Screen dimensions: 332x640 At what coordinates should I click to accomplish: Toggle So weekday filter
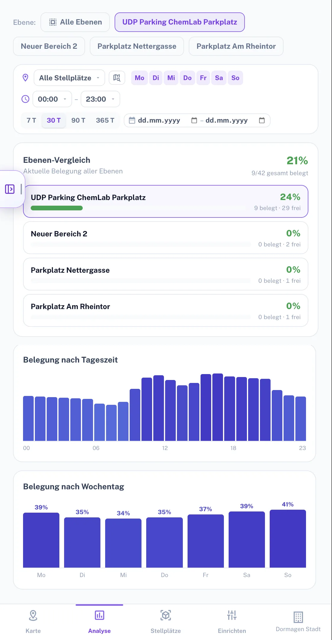point(235,78)
